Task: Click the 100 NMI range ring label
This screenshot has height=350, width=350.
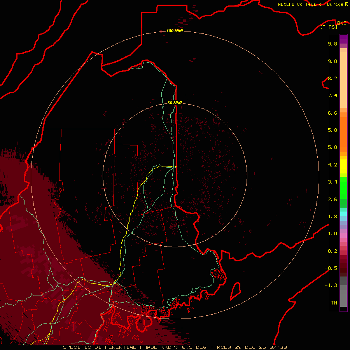Action: pos(175,31)
